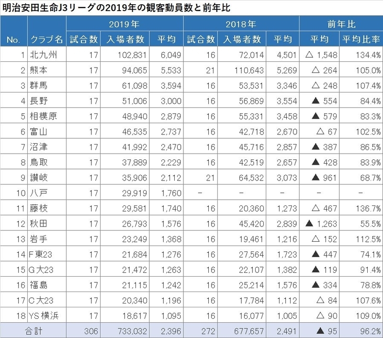
Task: Click the "合計" total row label
Action: [34, 331]
